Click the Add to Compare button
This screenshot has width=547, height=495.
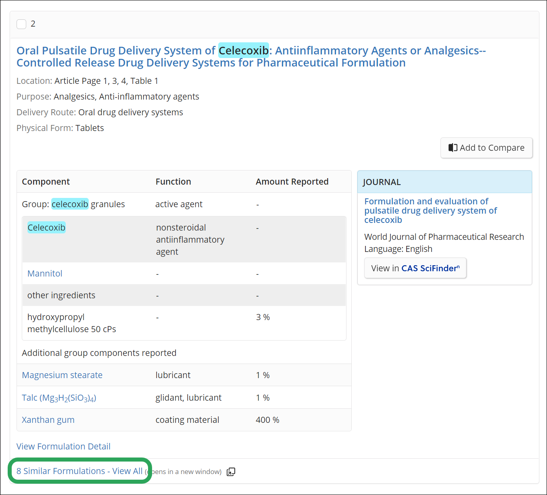[x=486, y=148]
